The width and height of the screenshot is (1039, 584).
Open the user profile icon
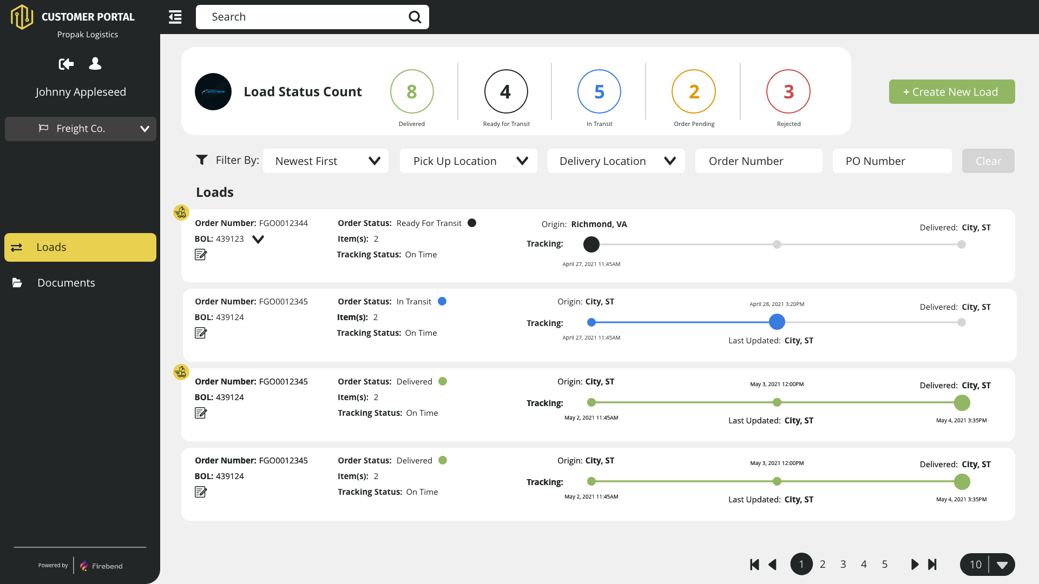[x=95, y=64]
